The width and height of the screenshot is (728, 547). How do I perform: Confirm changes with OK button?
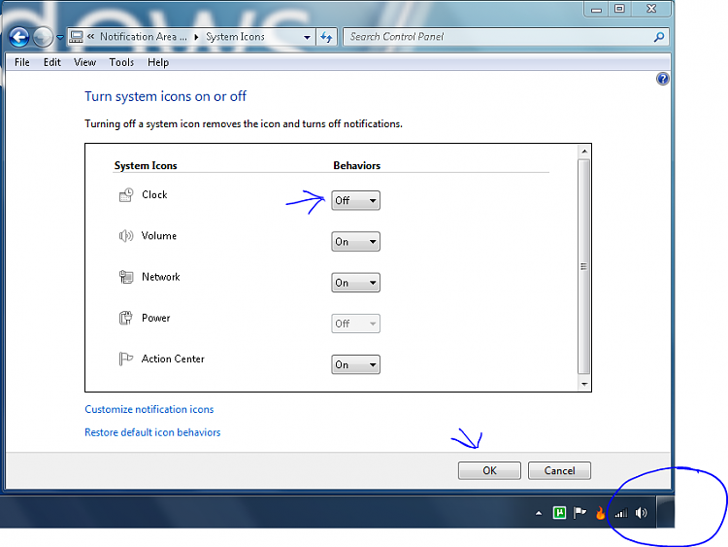(489, 471)
